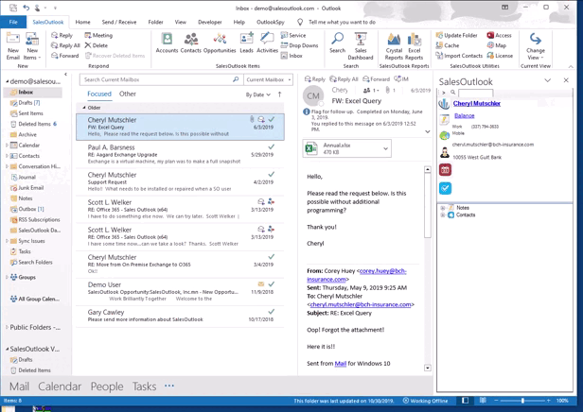Click the red calendar icon in SalesOutlook pane
583x412 pixels.
(x=445, y=170)
